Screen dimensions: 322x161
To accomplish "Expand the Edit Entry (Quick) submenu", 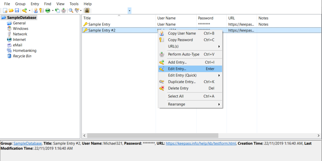I will (190, 75).
